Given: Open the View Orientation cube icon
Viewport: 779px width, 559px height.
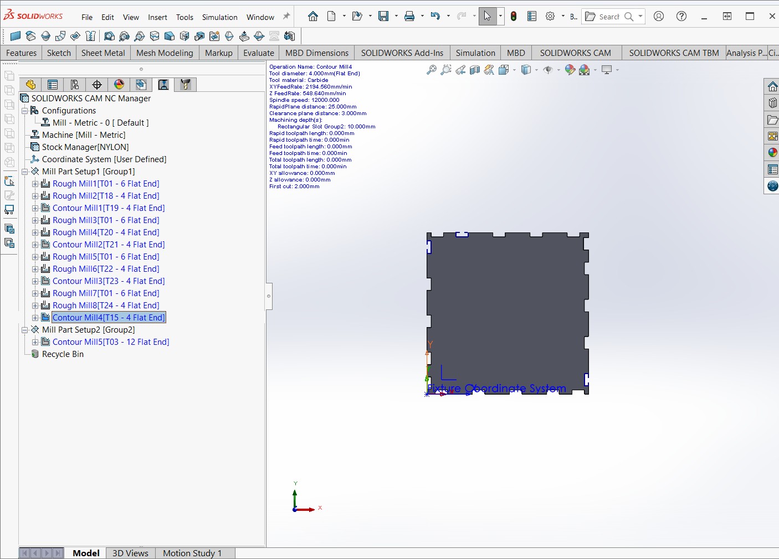Looking at the screenshot, I should pos(504,70).
